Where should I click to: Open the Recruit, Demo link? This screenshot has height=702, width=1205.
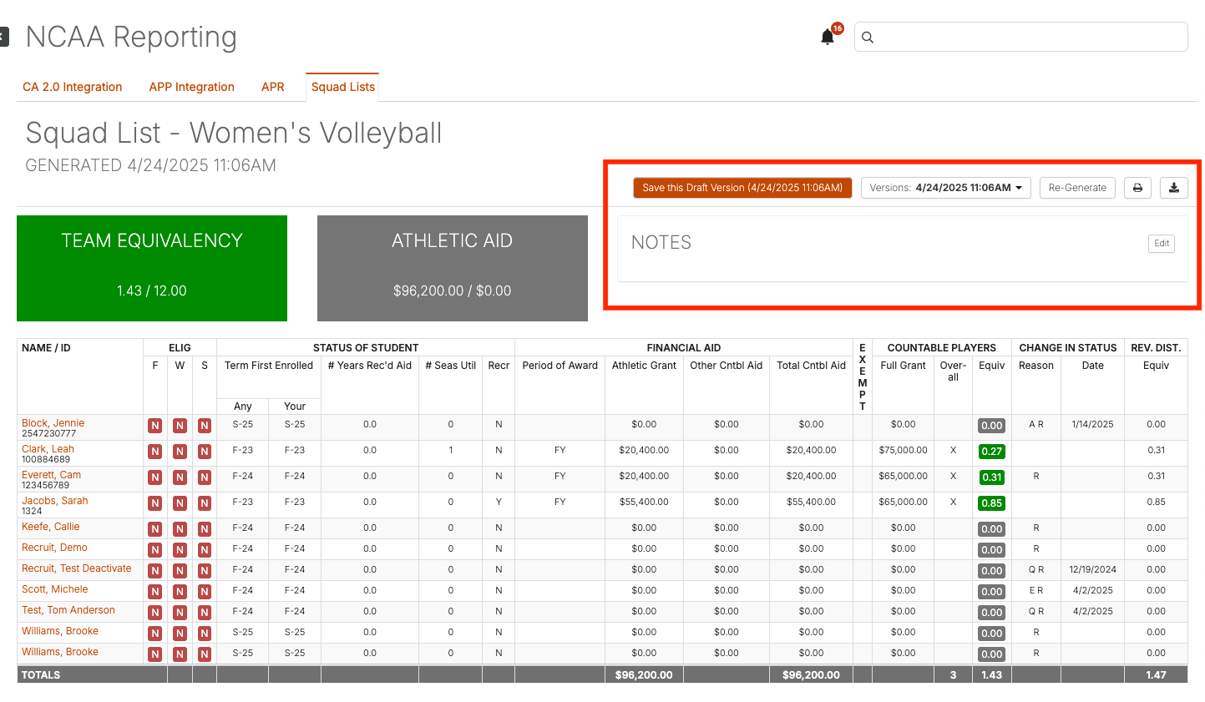pos(54,548)
